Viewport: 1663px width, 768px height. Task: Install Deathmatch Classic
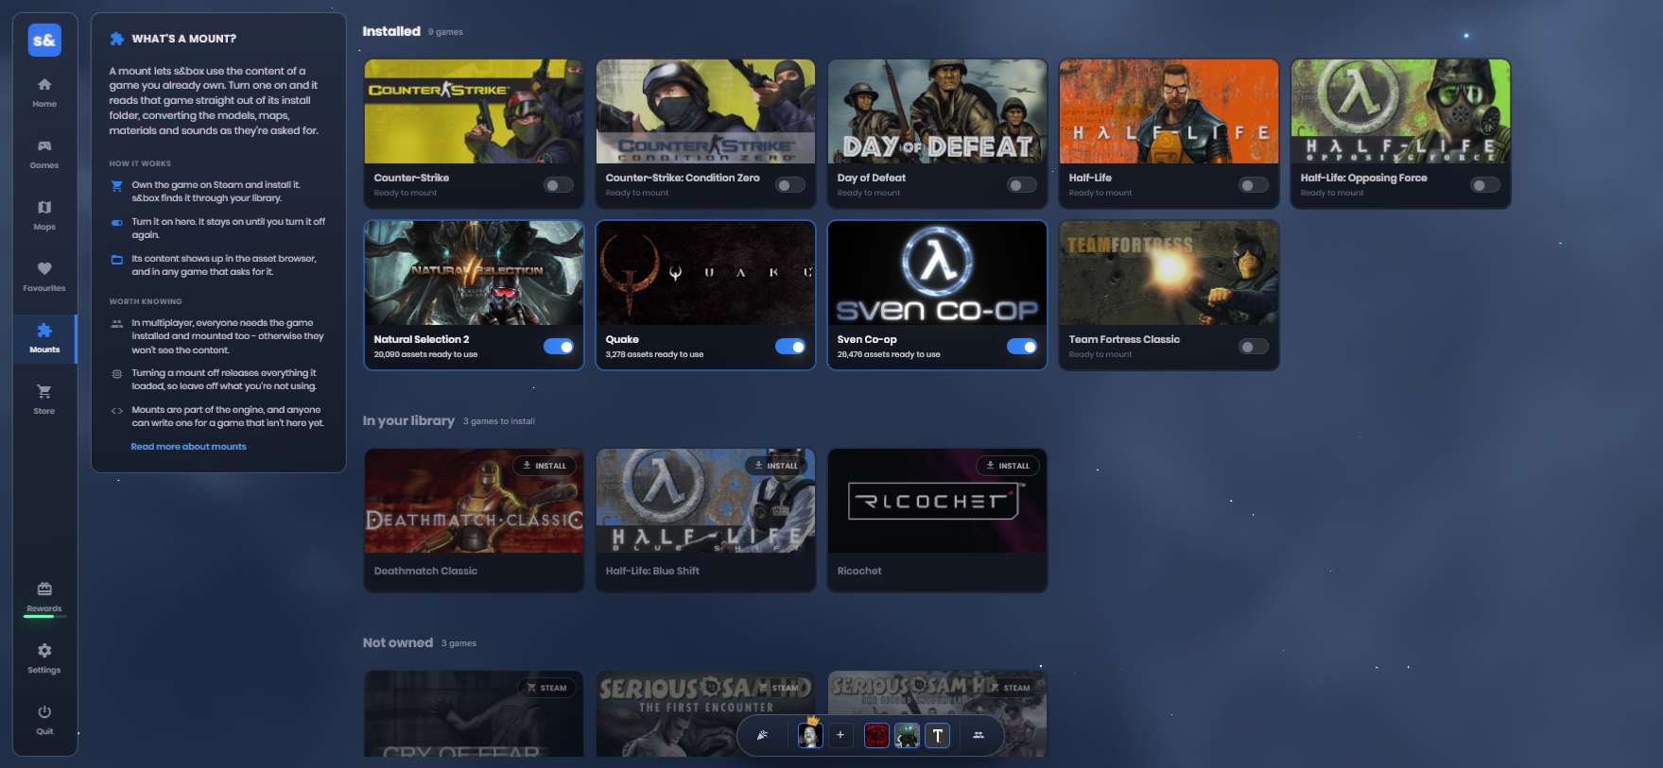pos(545,466)
